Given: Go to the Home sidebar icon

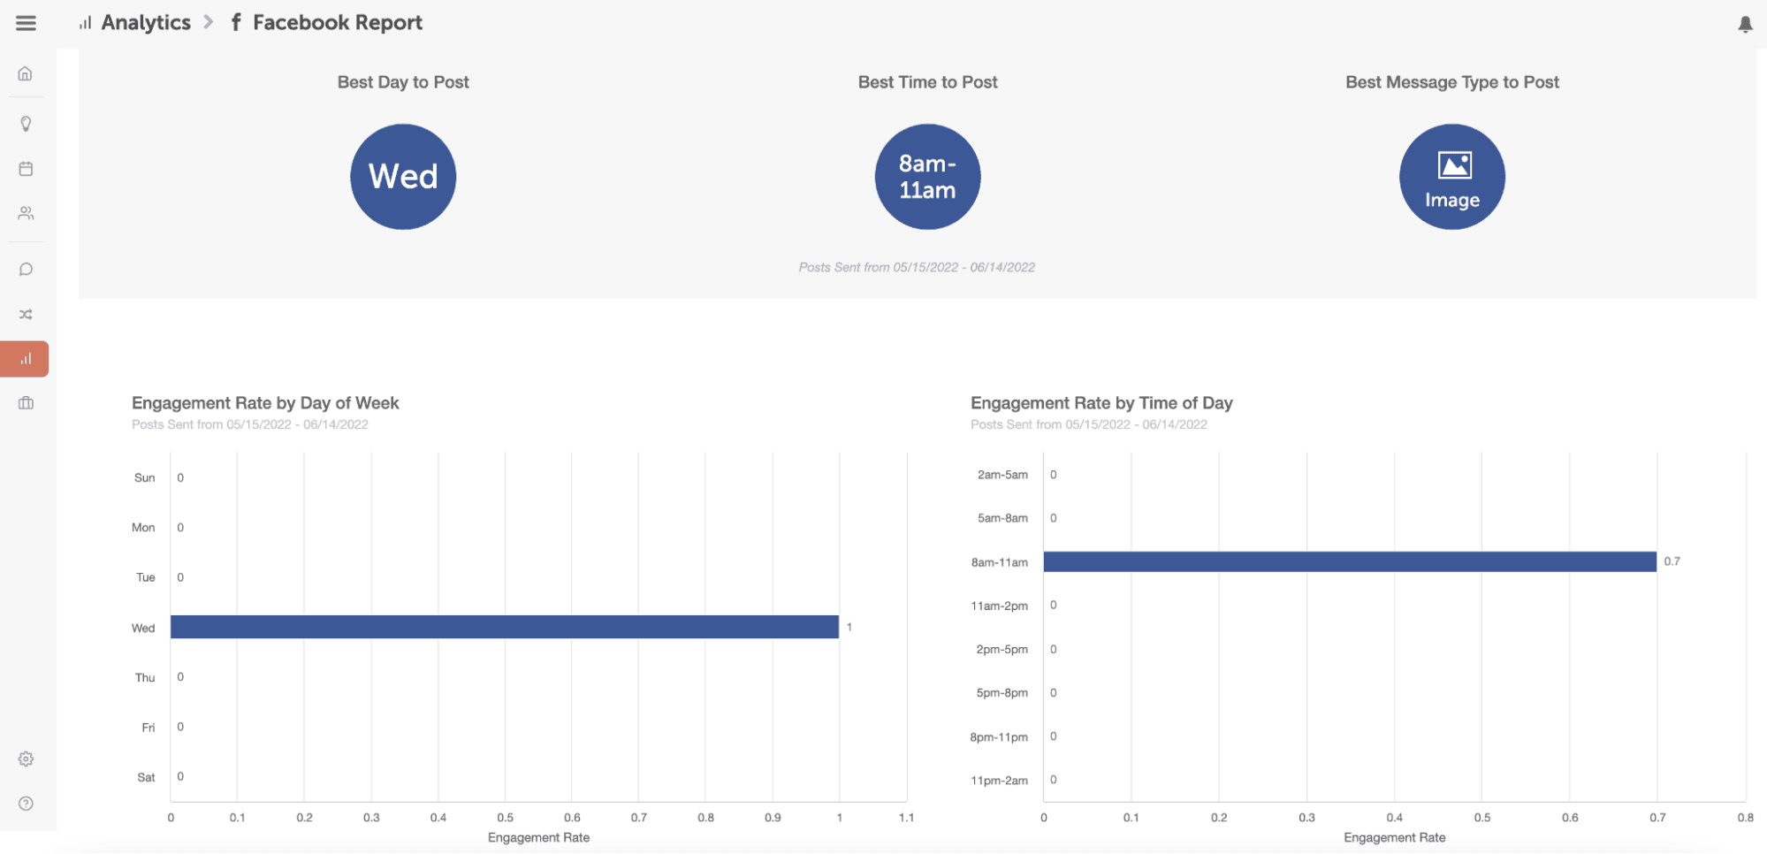Looking at the screenshot, I should pos(26,73).
